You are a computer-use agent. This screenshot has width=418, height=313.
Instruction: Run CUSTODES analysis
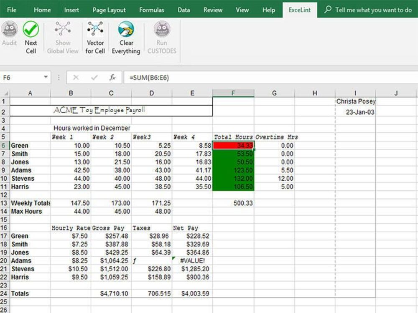click(x=162, y=38)
